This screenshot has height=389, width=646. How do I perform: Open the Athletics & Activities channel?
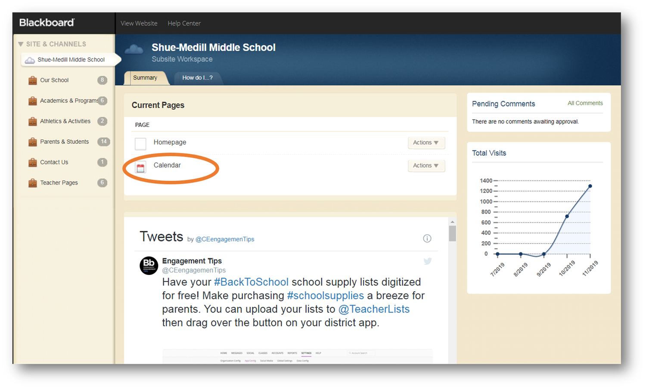tap(65, 121)
